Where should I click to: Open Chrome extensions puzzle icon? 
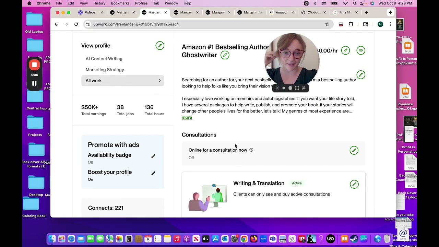(351, 24)
